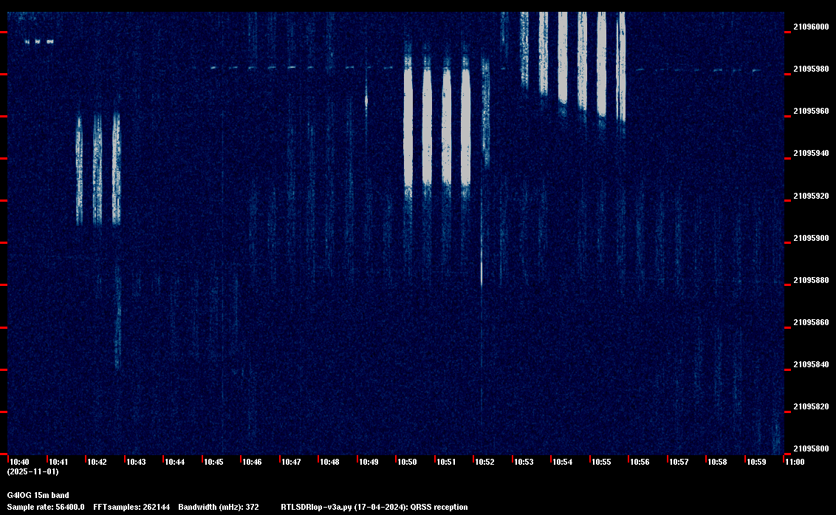Click the 10:52 time axis label
Viewport: 836px width, 515px height.
click(485, 462)
